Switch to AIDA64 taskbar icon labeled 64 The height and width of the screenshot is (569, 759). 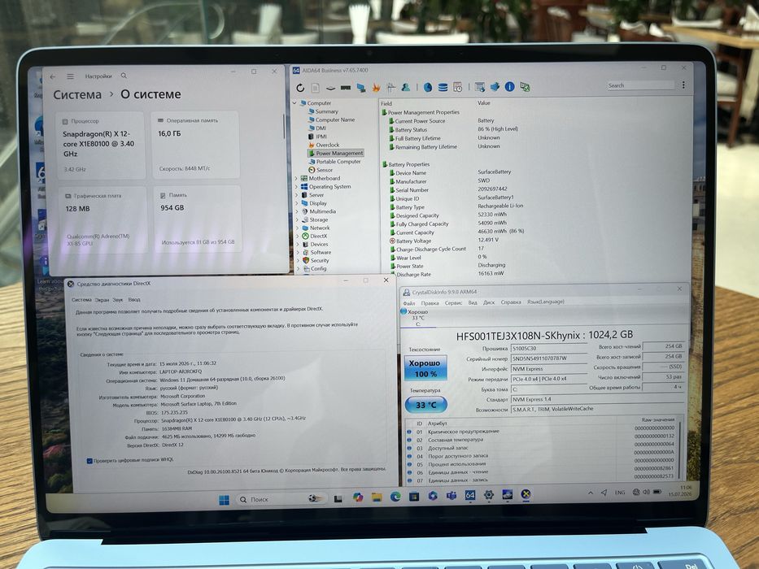pyautogui.click(x=469, y=495)
